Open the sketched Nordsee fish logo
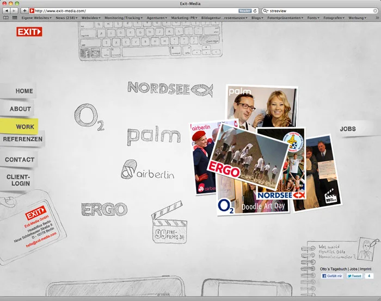This screenshot has width=381, height=301. click(169, 89)
